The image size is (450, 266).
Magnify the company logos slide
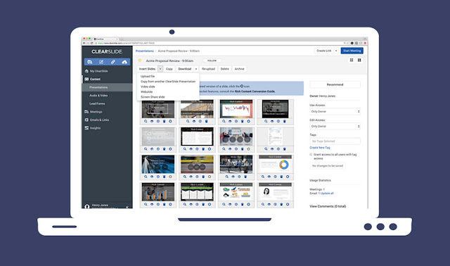pos(224,204)
